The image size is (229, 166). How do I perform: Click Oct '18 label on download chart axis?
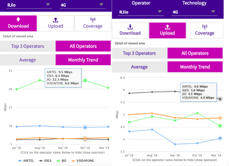(85, 148)
